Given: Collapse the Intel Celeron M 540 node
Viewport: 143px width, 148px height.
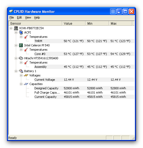Looking at the screenshot, I should [x=16, y=45].
